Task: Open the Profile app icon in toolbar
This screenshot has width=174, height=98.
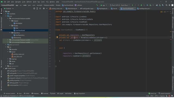Action: [147, 5]
